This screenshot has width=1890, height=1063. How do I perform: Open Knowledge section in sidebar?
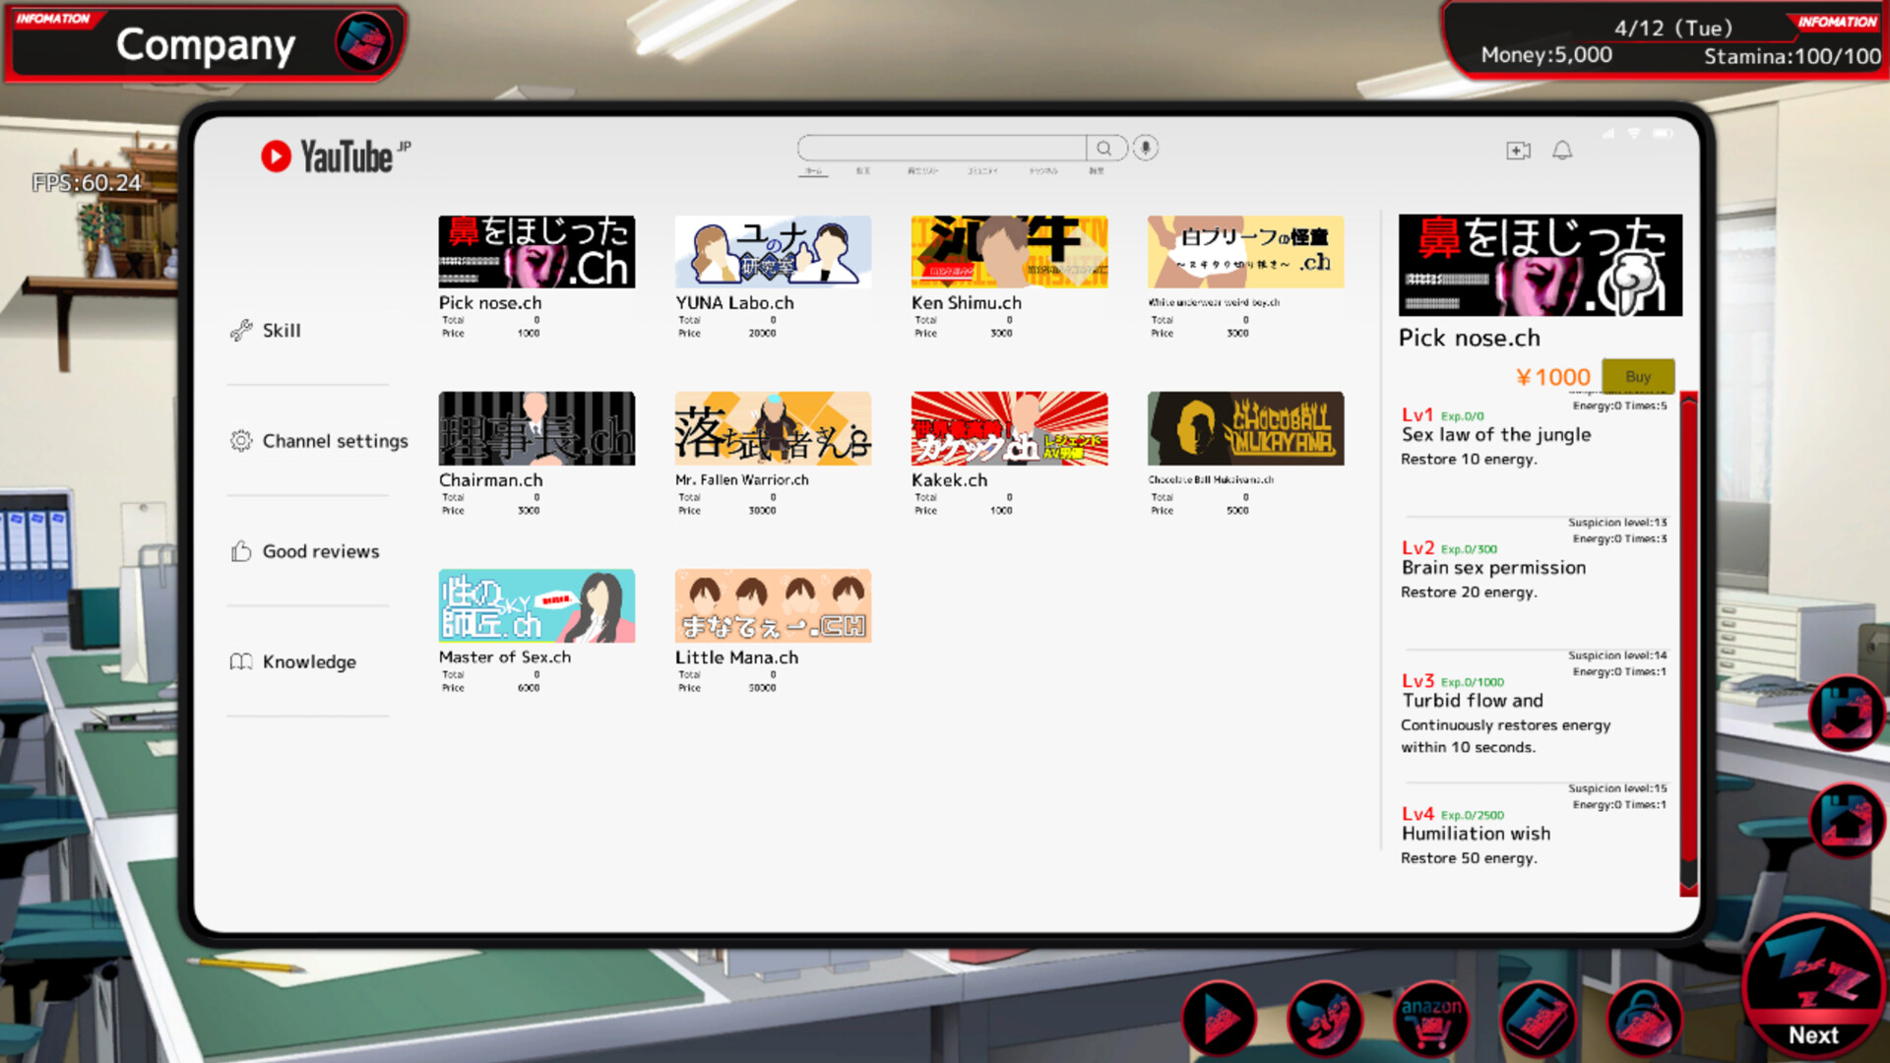click(308, 661)
